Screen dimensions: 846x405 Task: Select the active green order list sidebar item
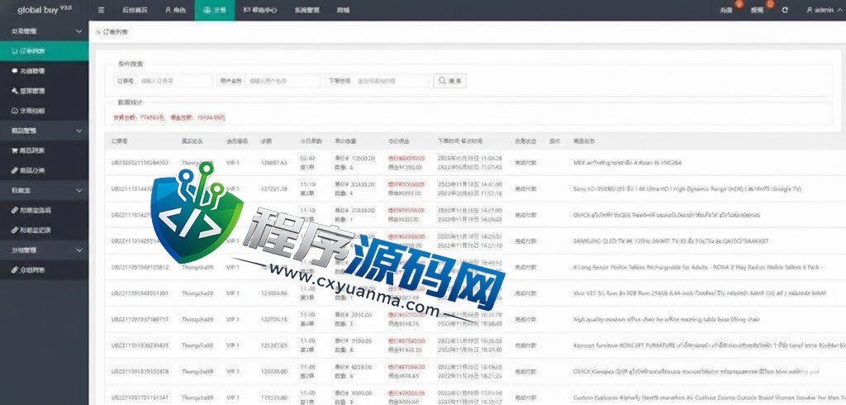tap(45, 51)
